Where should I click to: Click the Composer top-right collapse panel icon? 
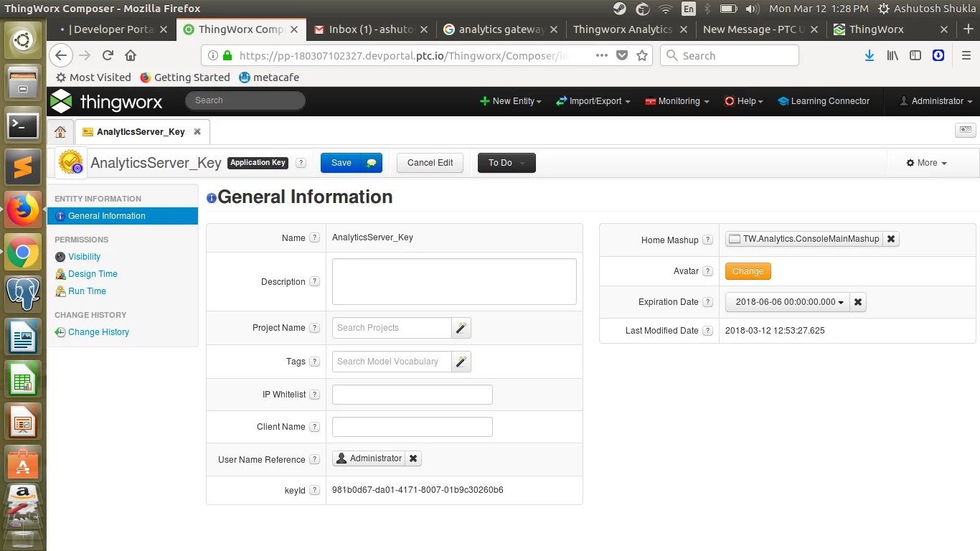(966, 130)
